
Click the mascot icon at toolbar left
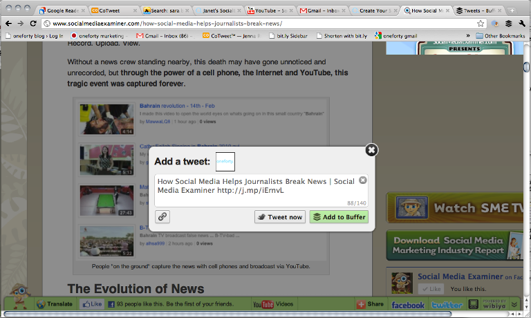pyautogui.click(x=19, y=296)
